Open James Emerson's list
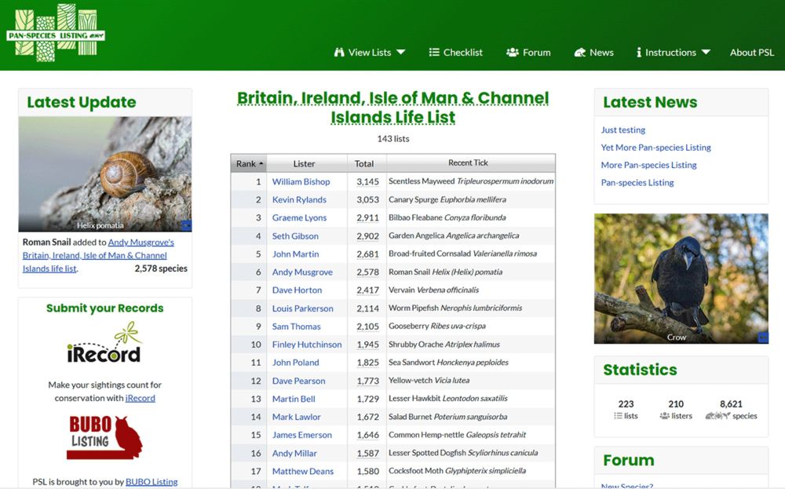This screenshot has height=489, width=785. [302, 435]
